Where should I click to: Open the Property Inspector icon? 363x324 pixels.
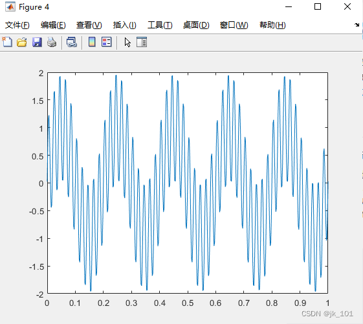click(142, 42)
